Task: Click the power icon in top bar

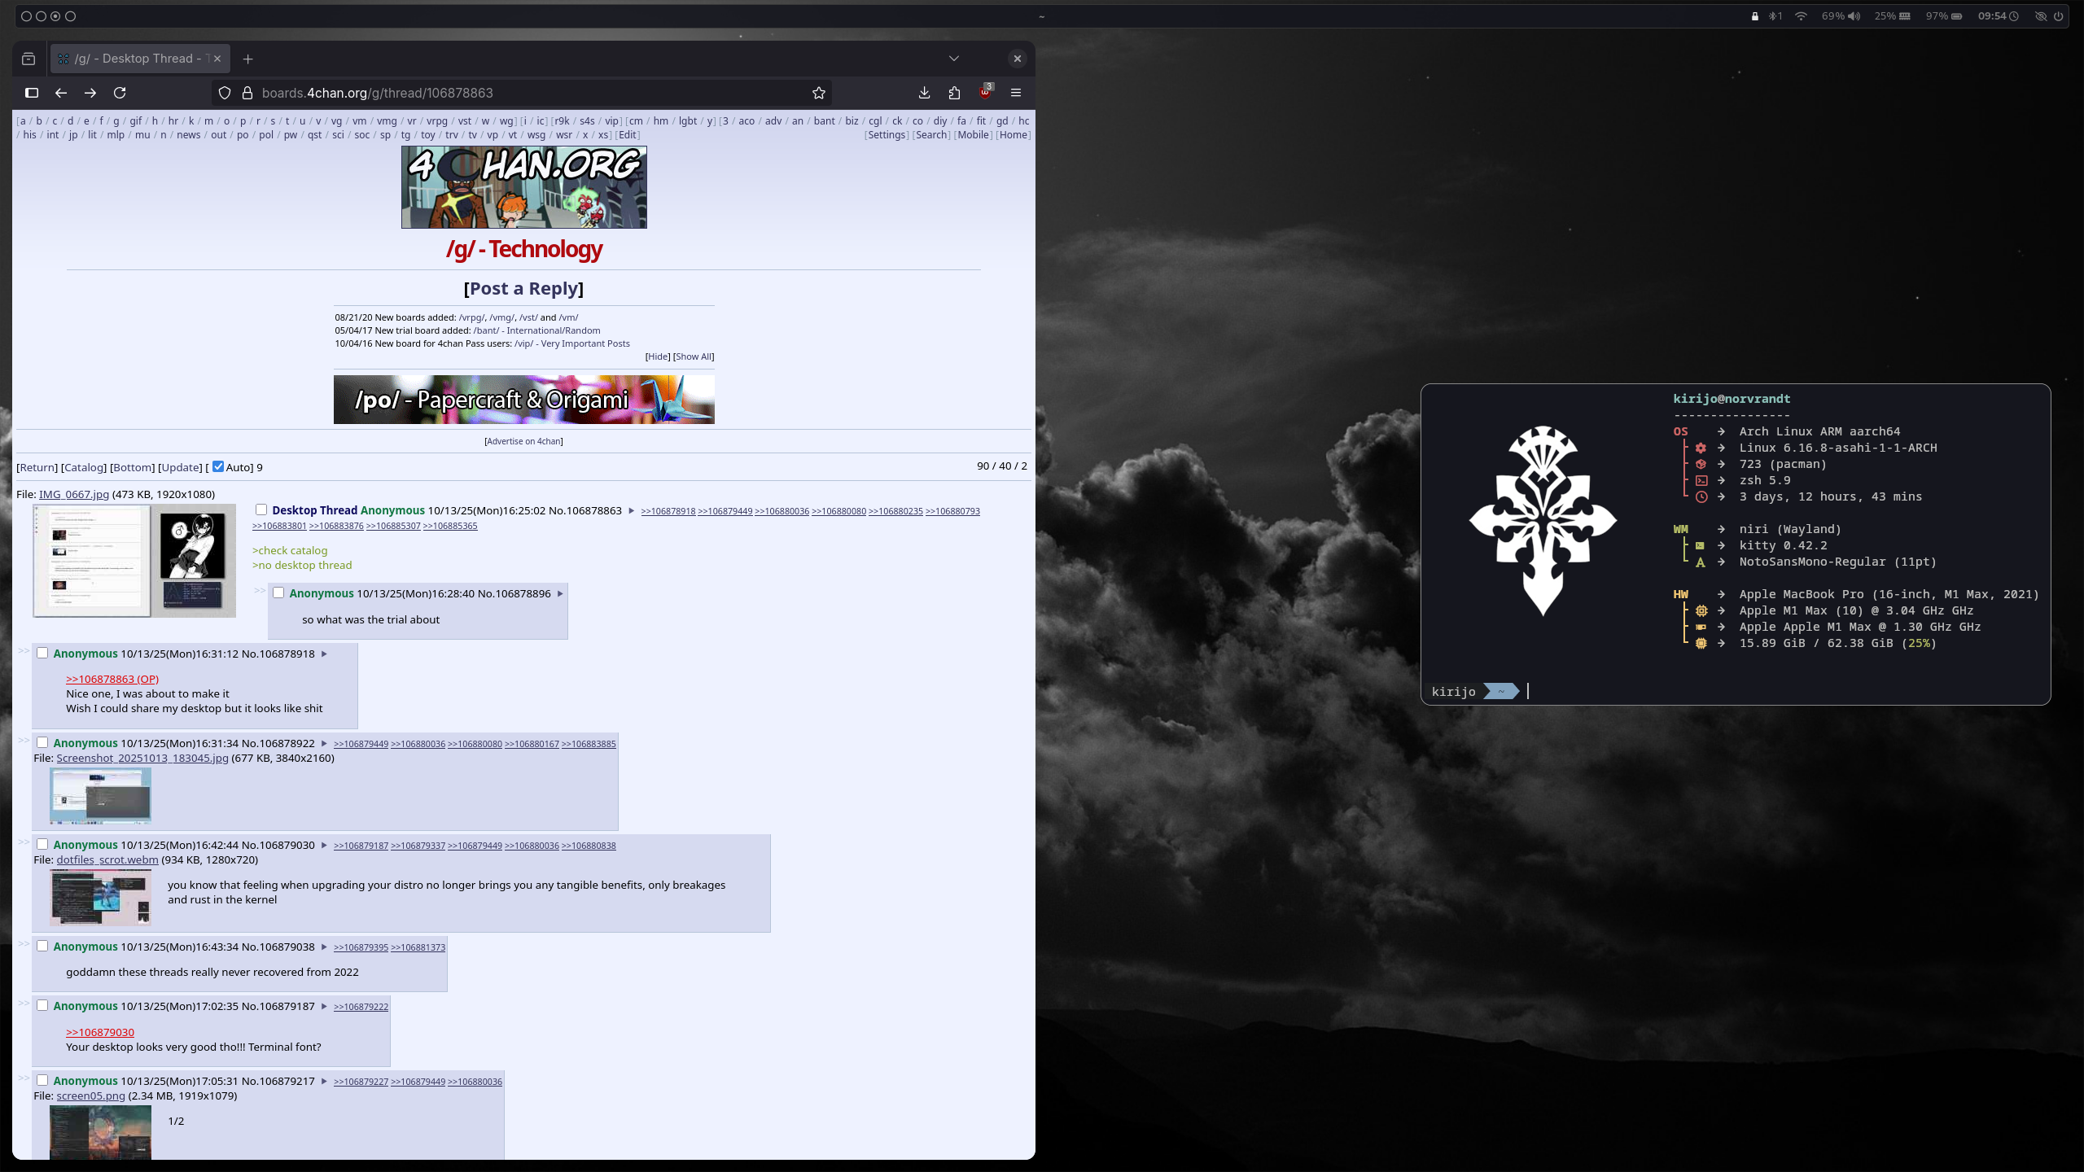Action: (x=2059, y=16)
